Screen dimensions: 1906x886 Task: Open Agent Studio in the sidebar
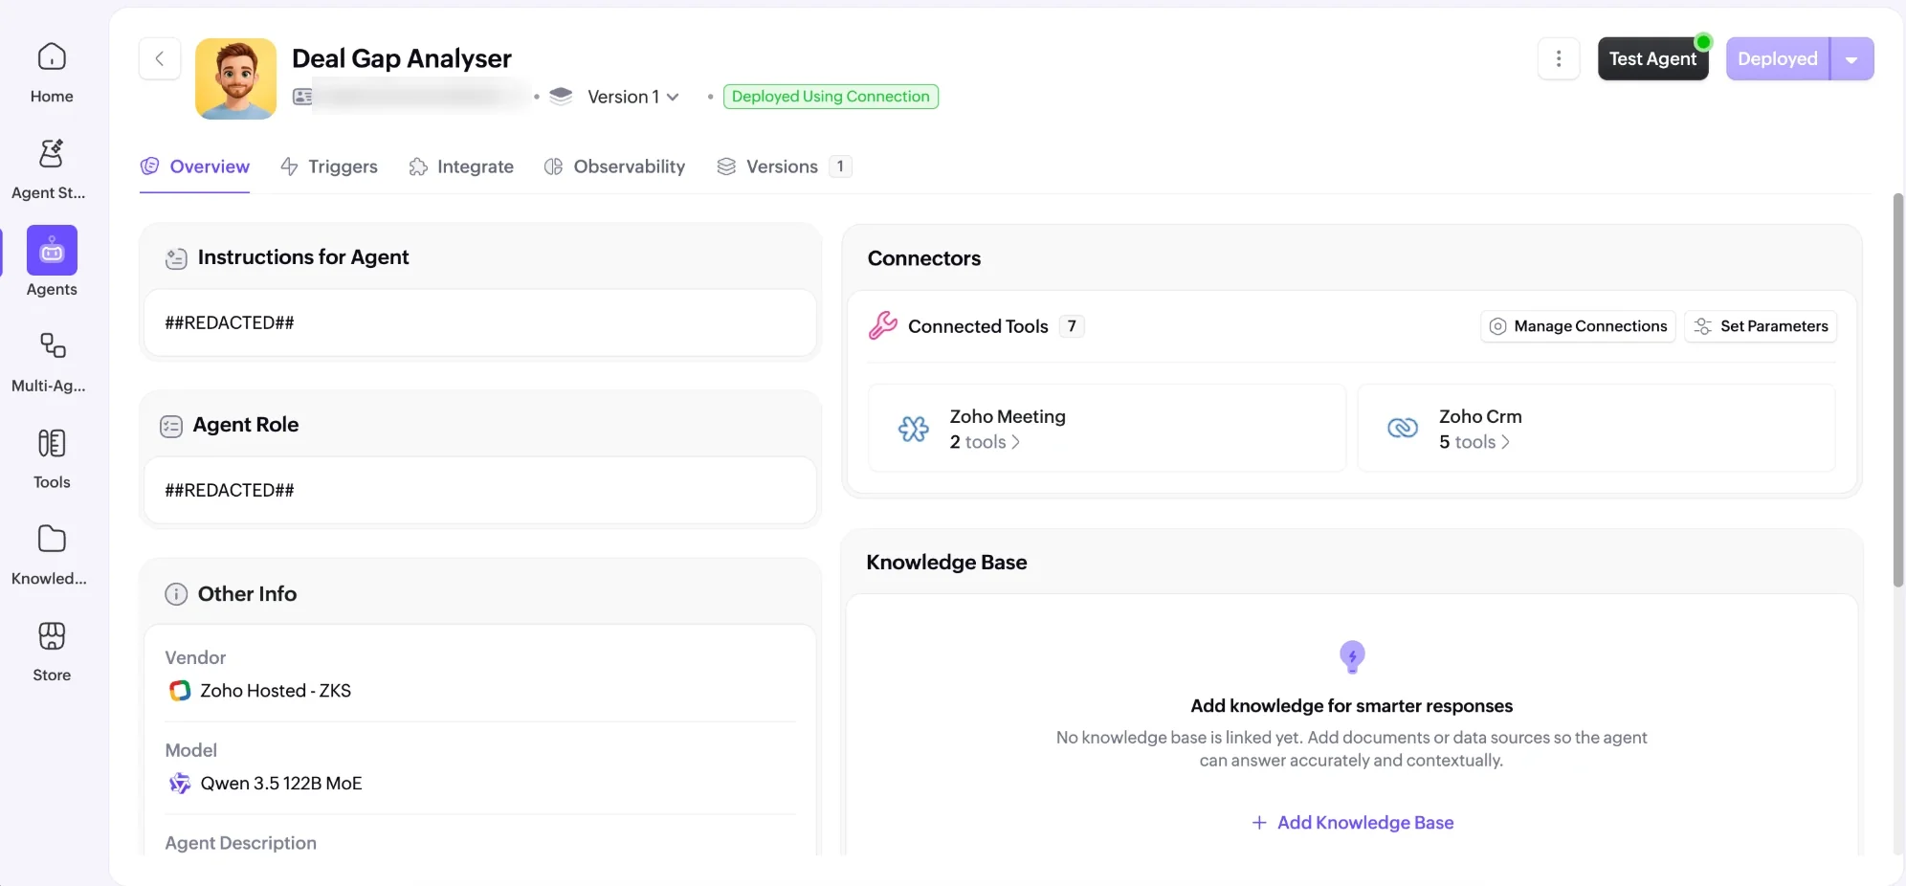[x=50, y=169]
